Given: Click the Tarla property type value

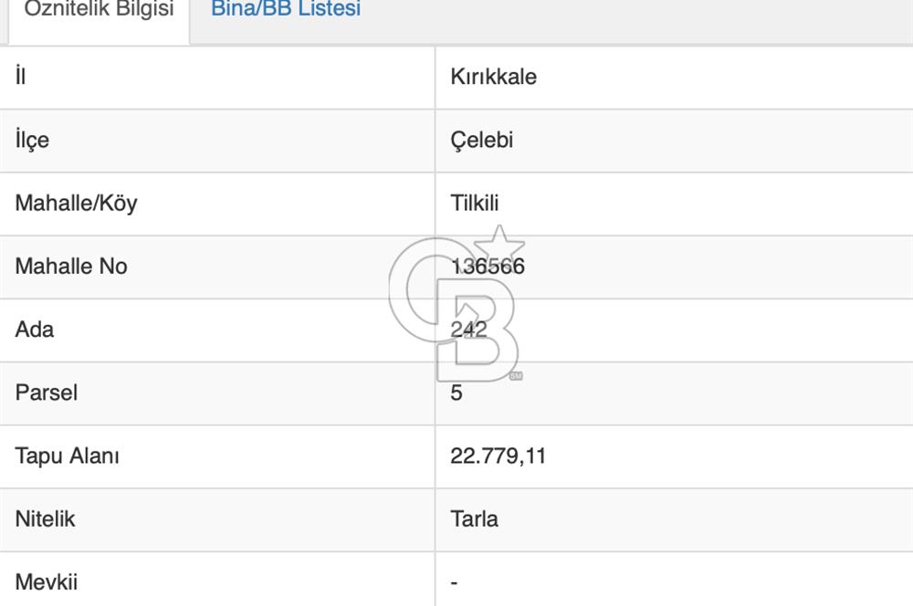Looking at the screenshot, I should coord(476,518).
